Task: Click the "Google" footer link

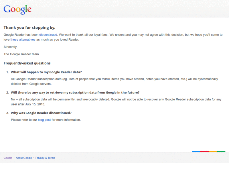Action: 8,158
